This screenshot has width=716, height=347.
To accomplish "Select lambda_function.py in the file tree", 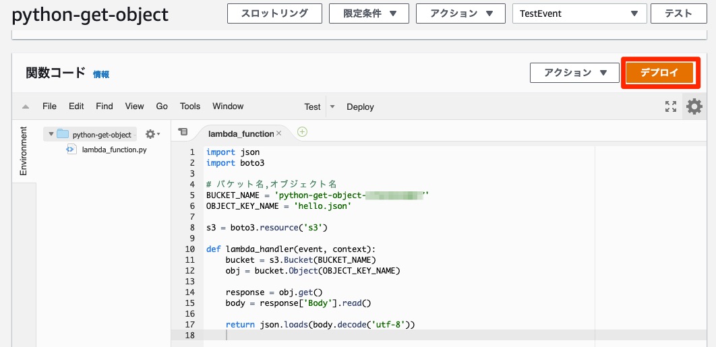I will pos(113,150).
